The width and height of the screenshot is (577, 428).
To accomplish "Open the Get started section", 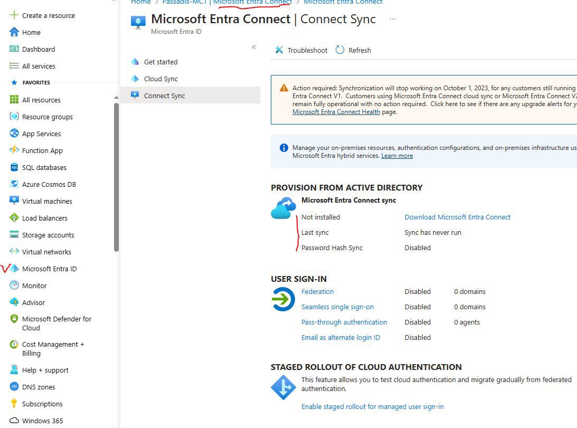I will (x=160, y=62).
